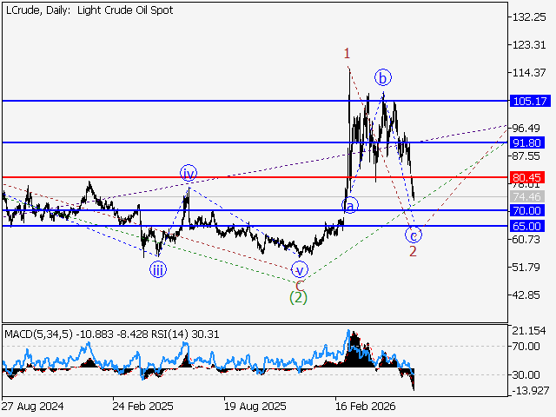This screenshot has width=556, height=417.
Task: Select the circled wave label iii
Action: tap(158, 270)
